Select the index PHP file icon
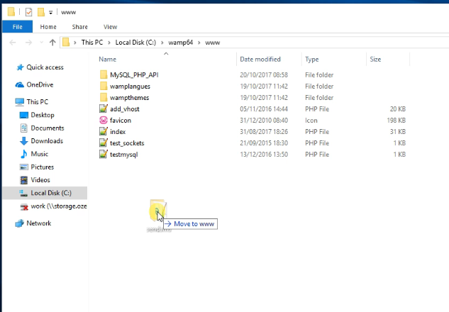 (103, 132)
